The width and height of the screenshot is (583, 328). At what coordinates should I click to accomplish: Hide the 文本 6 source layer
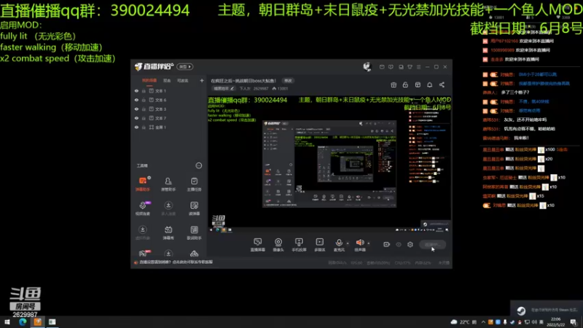click(x=136, y=100)
